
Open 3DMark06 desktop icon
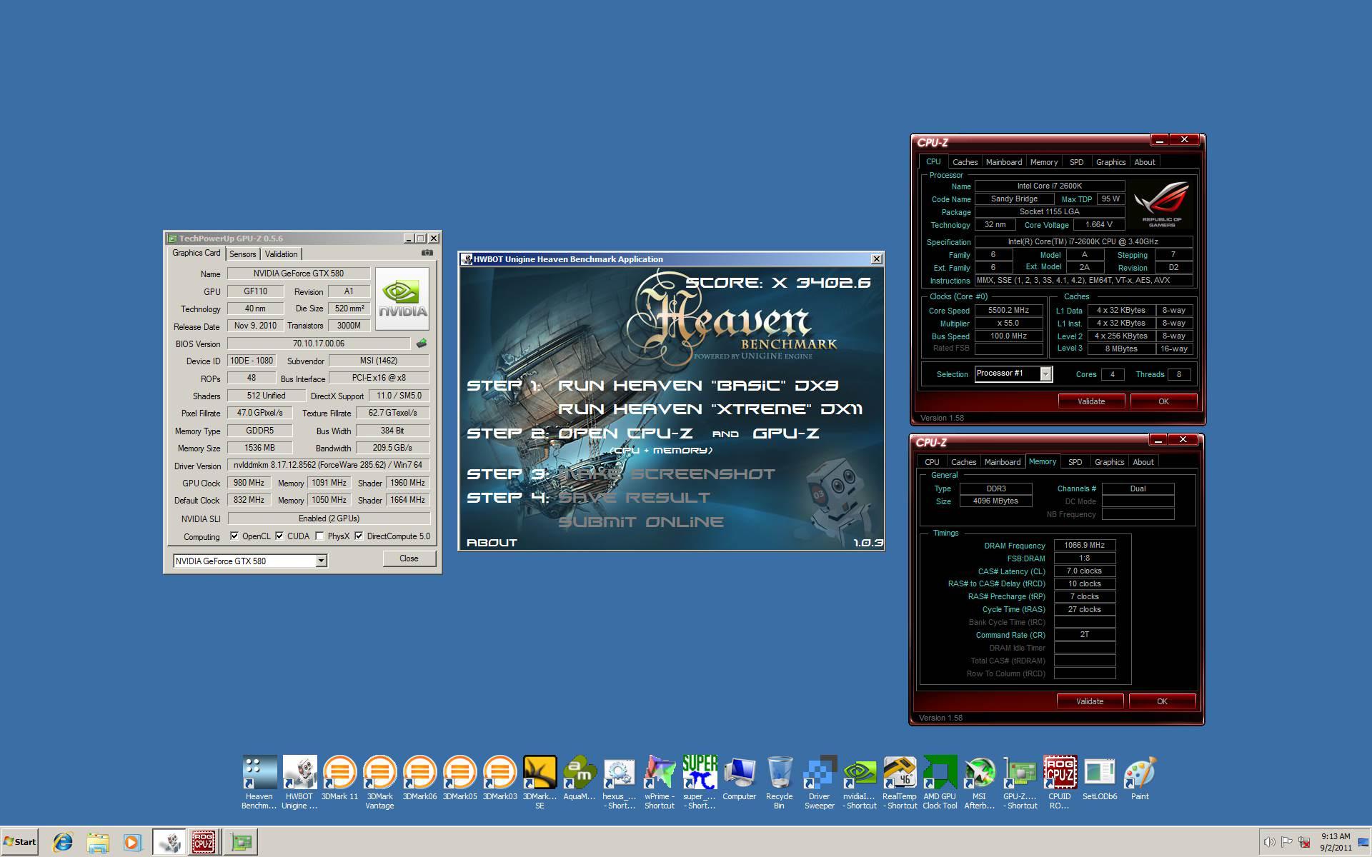419,778
